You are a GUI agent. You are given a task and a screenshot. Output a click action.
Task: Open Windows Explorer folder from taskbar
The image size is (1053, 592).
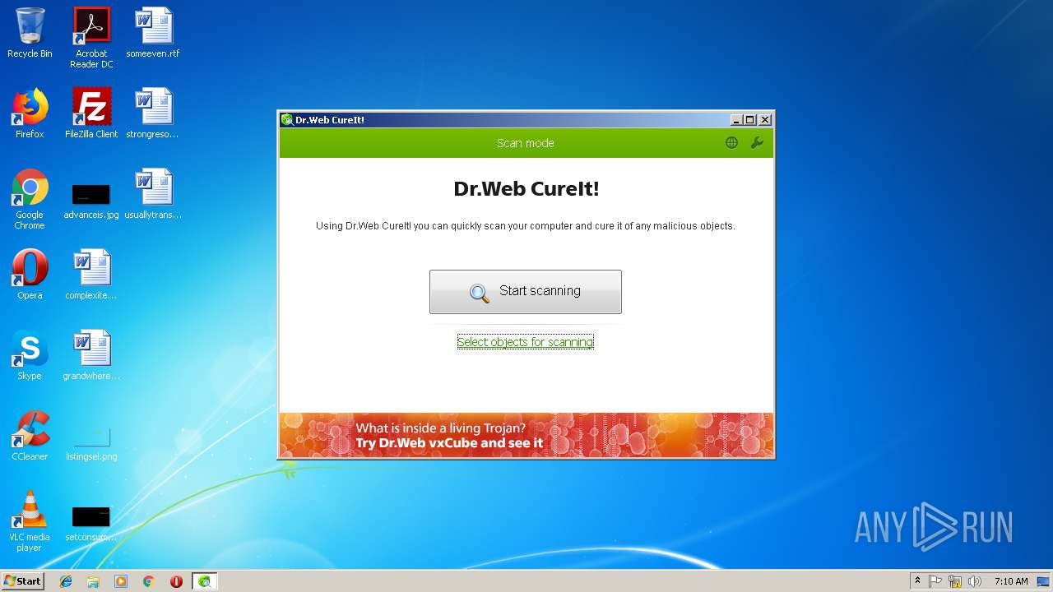tap(93, 581)
